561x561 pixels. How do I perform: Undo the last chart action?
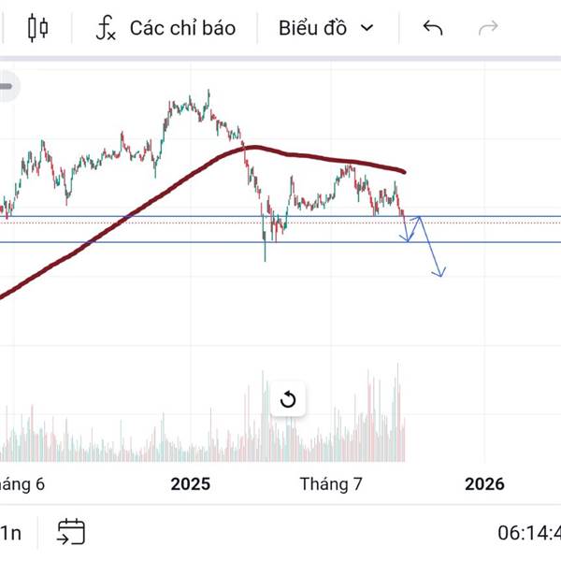coord(432,28)
